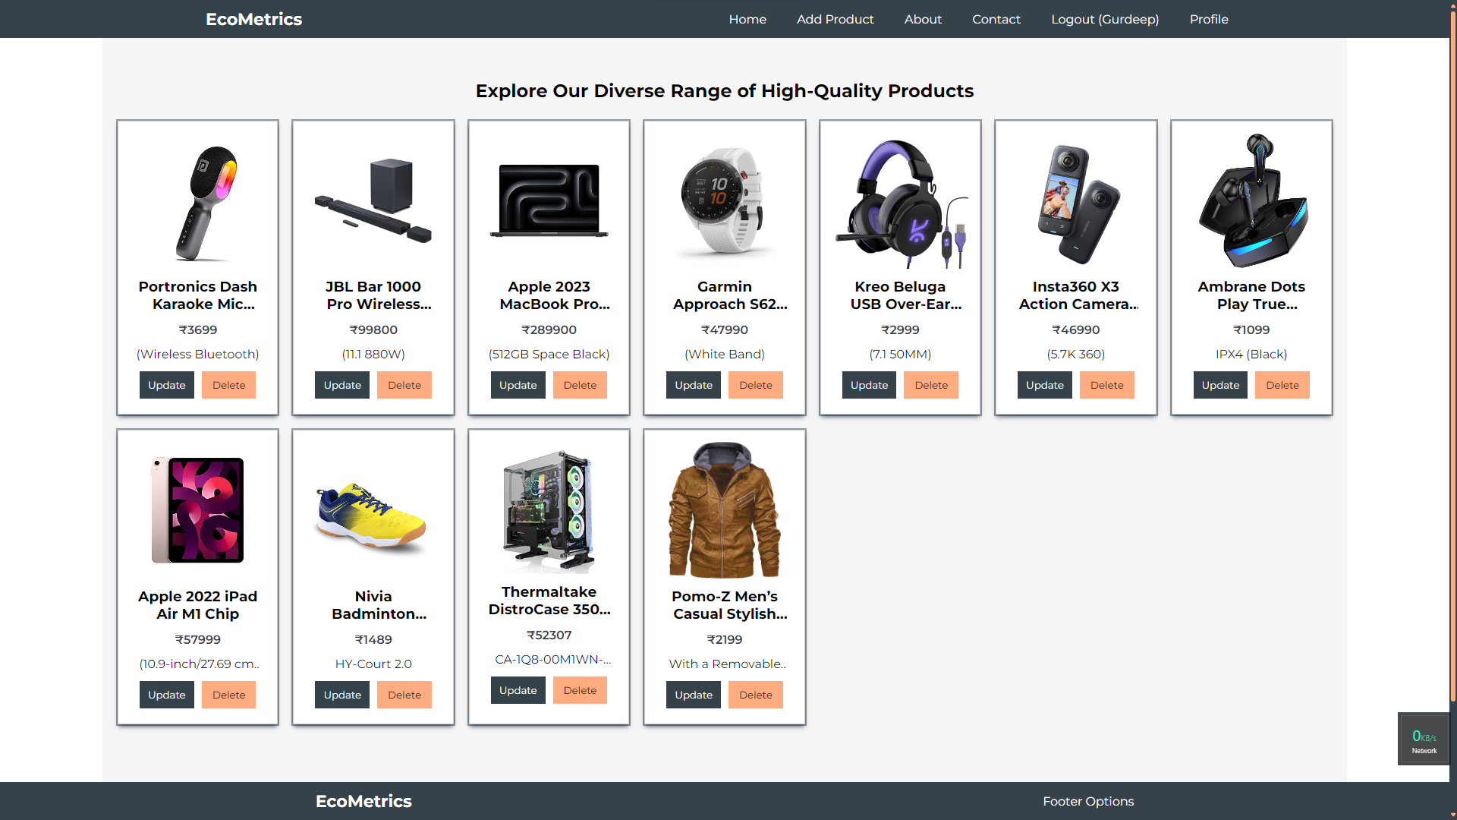Delete the Apple 2022 iPad Air

(x=228, y=695)
